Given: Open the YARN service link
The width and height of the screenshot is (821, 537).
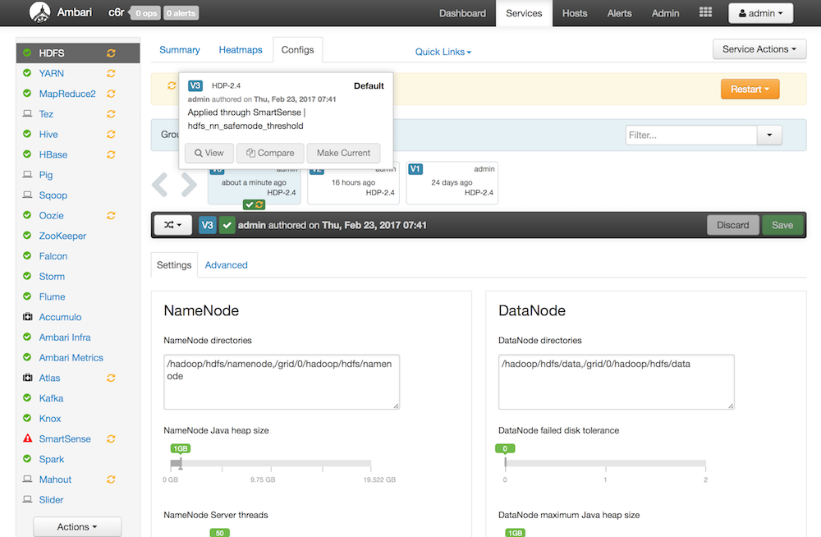Looking at the screenshot, I should click(51, 73).
